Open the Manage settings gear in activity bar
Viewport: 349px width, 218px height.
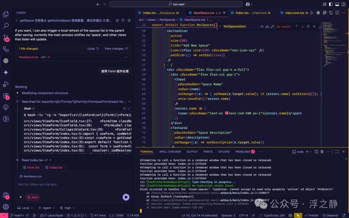click(x=6, y=207)
